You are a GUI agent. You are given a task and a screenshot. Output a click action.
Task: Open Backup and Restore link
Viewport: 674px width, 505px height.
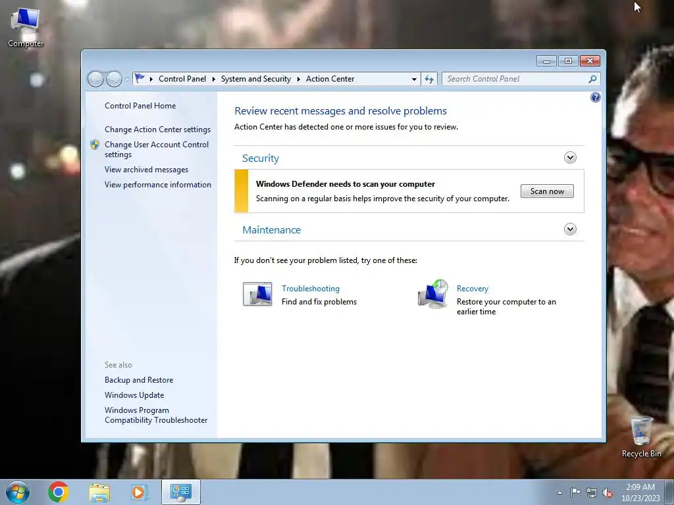click(139, 380)
